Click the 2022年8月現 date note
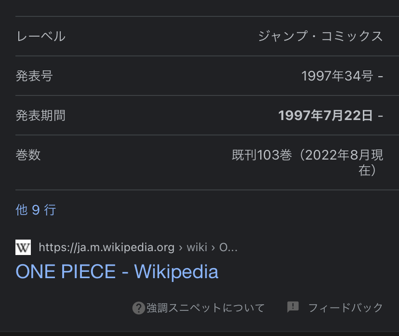Image resolution: width=399 pixels, height=336 pixels. coord(344,155)
